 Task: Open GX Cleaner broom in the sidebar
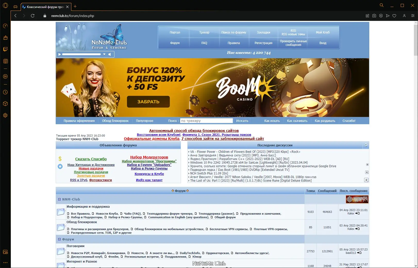(5, 38)
